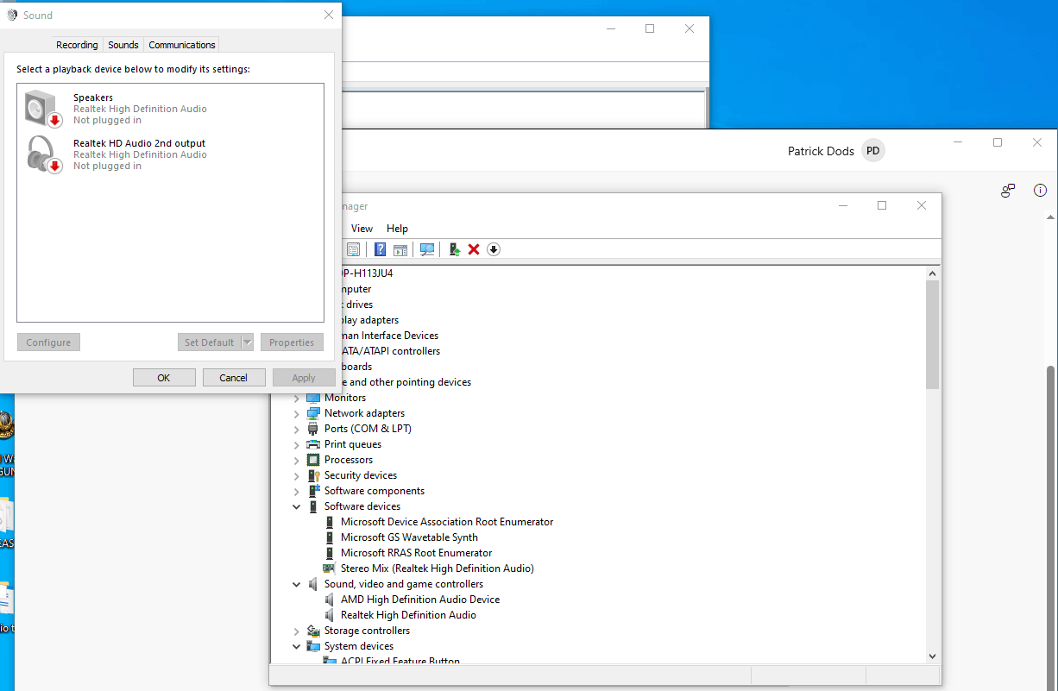Click the blue question-mark Help toolbar icon

[380, 249]
